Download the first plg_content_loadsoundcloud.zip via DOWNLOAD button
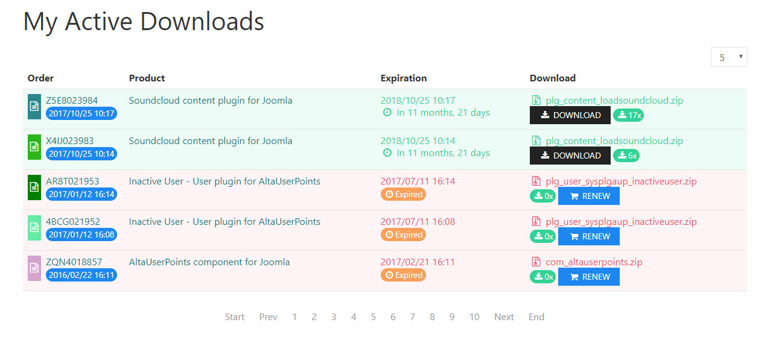Screen dimensions: 770x340 [x=570, y=115]
